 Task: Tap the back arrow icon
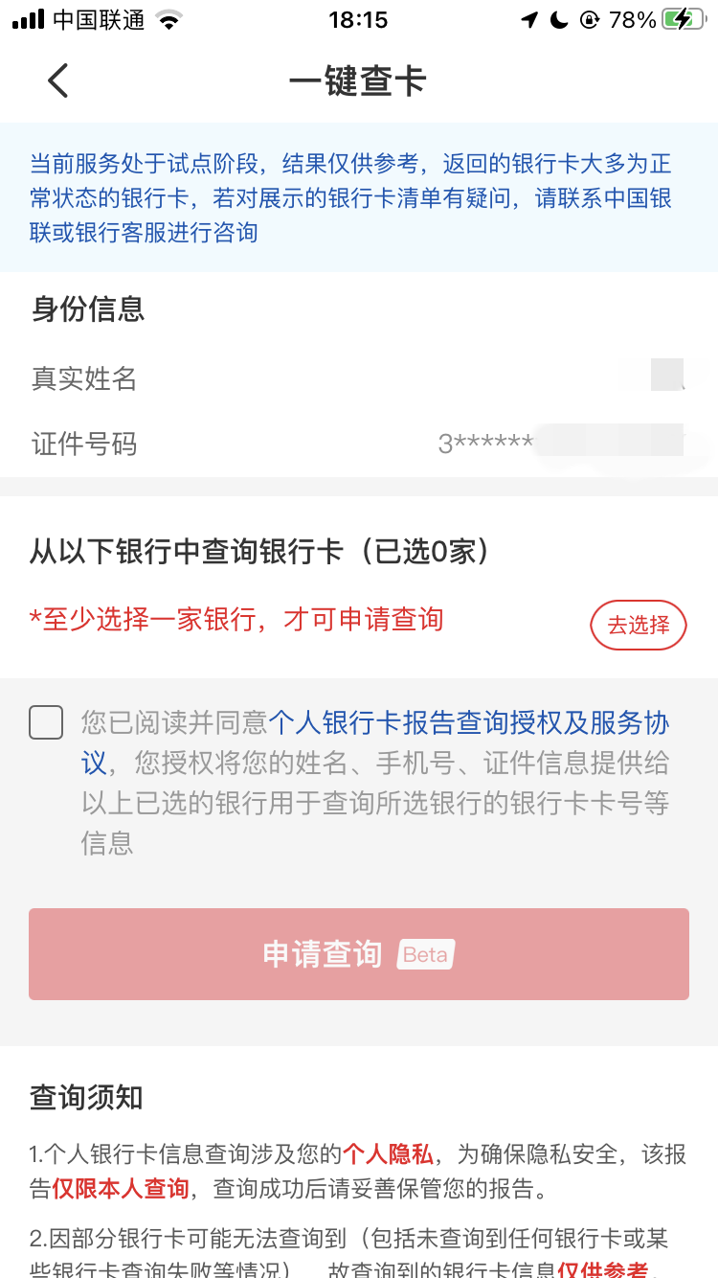click(58, 80)
